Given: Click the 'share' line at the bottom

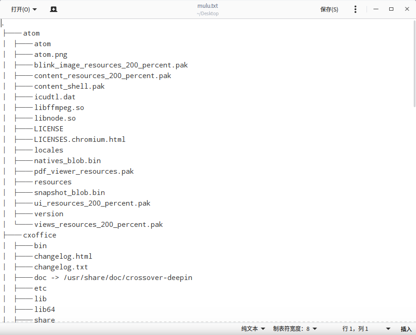Looking at the screenshot, I should click(x=44, y=320).
